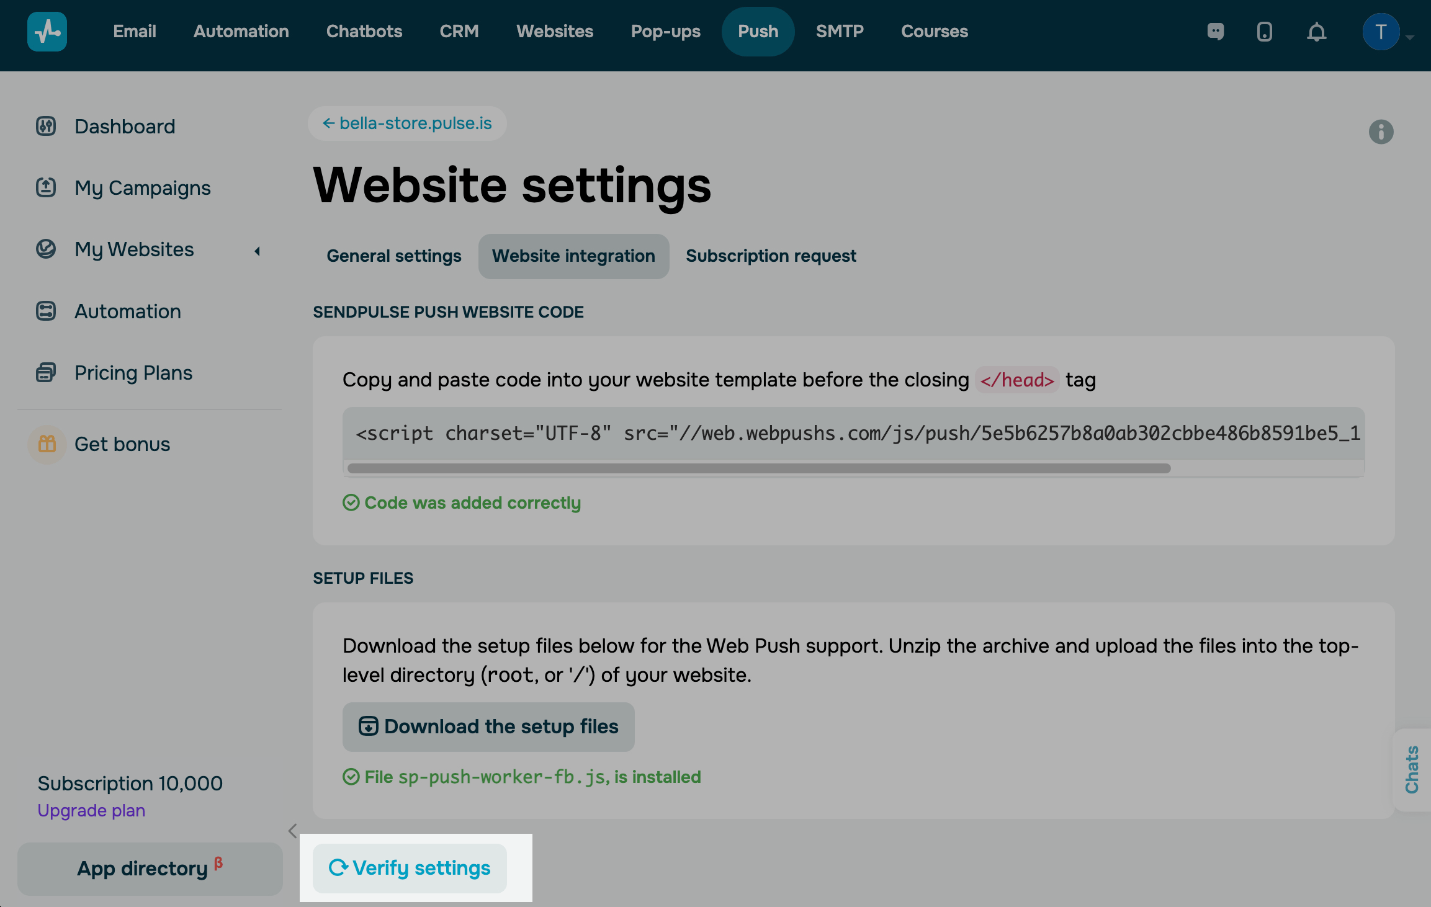Open the chat messages icon in header
This screenshot has width=1431, height=907.
1215,32
